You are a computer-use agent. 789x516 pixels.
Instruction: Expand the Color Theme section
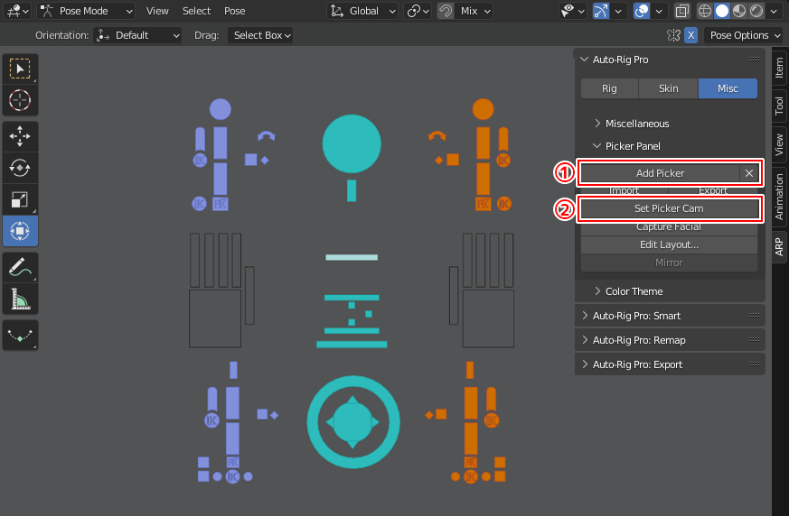[633, 291]
